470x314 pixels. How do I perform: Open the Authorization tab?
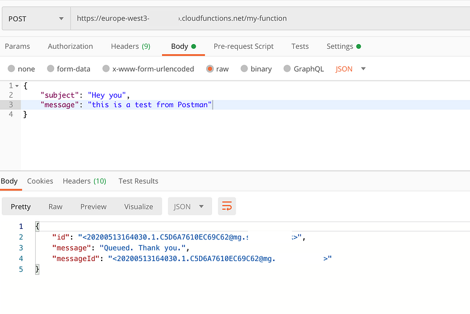[70, 46]
